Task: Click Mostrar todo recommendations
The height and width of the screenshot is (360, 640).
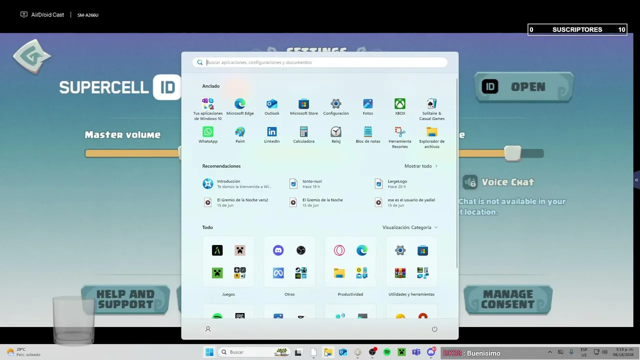Action: tap(421, 166)
